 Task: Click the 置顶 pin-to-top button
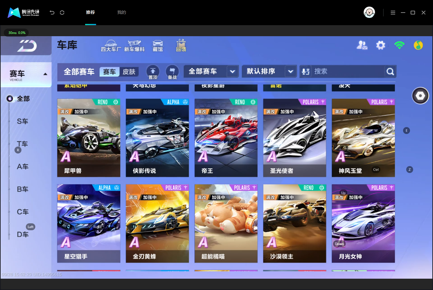[153, 72]
